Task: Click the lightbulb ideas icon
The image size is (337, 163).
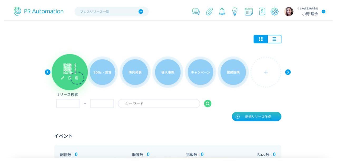Action: [x=235, y=12]
